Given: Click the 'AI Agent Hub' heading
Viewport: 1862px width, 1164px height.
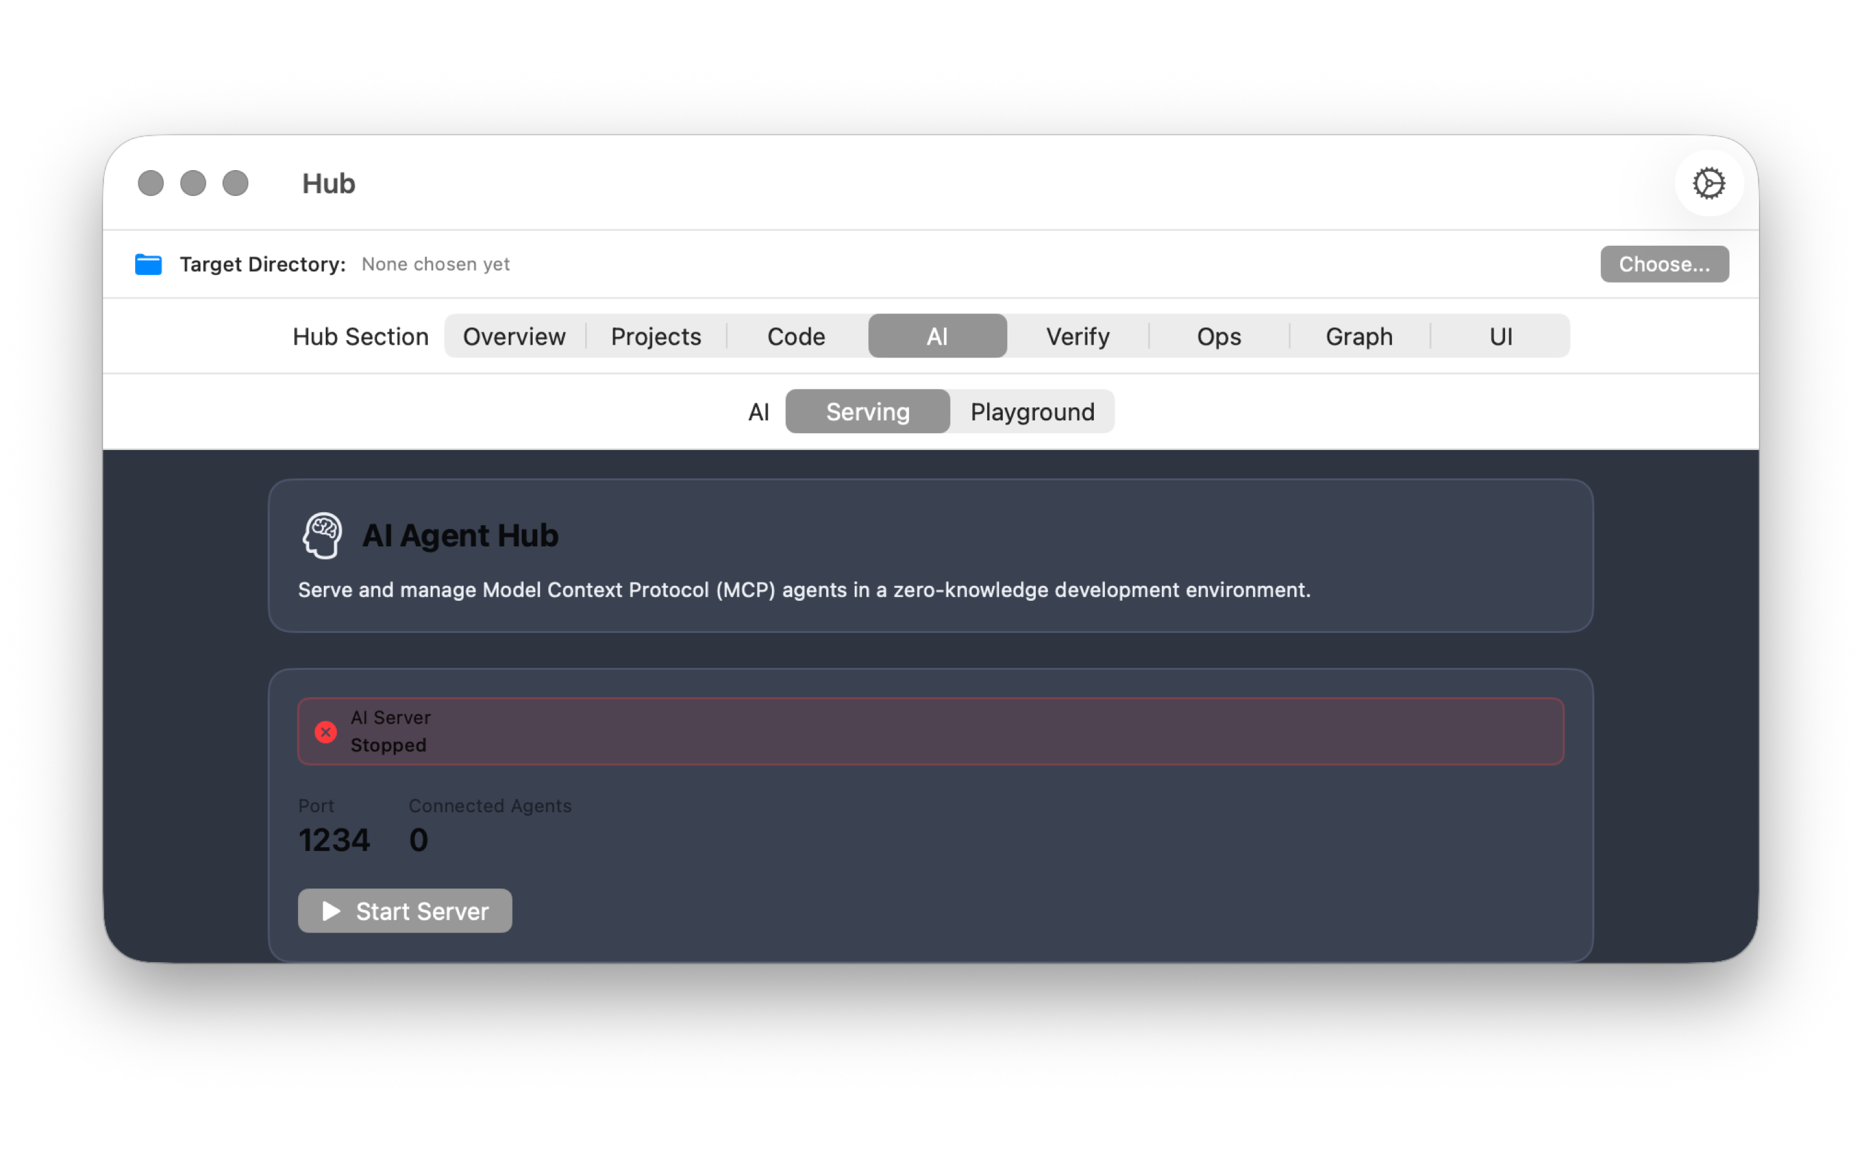Looking at the screenshot, I should click(x=460, y=536).
